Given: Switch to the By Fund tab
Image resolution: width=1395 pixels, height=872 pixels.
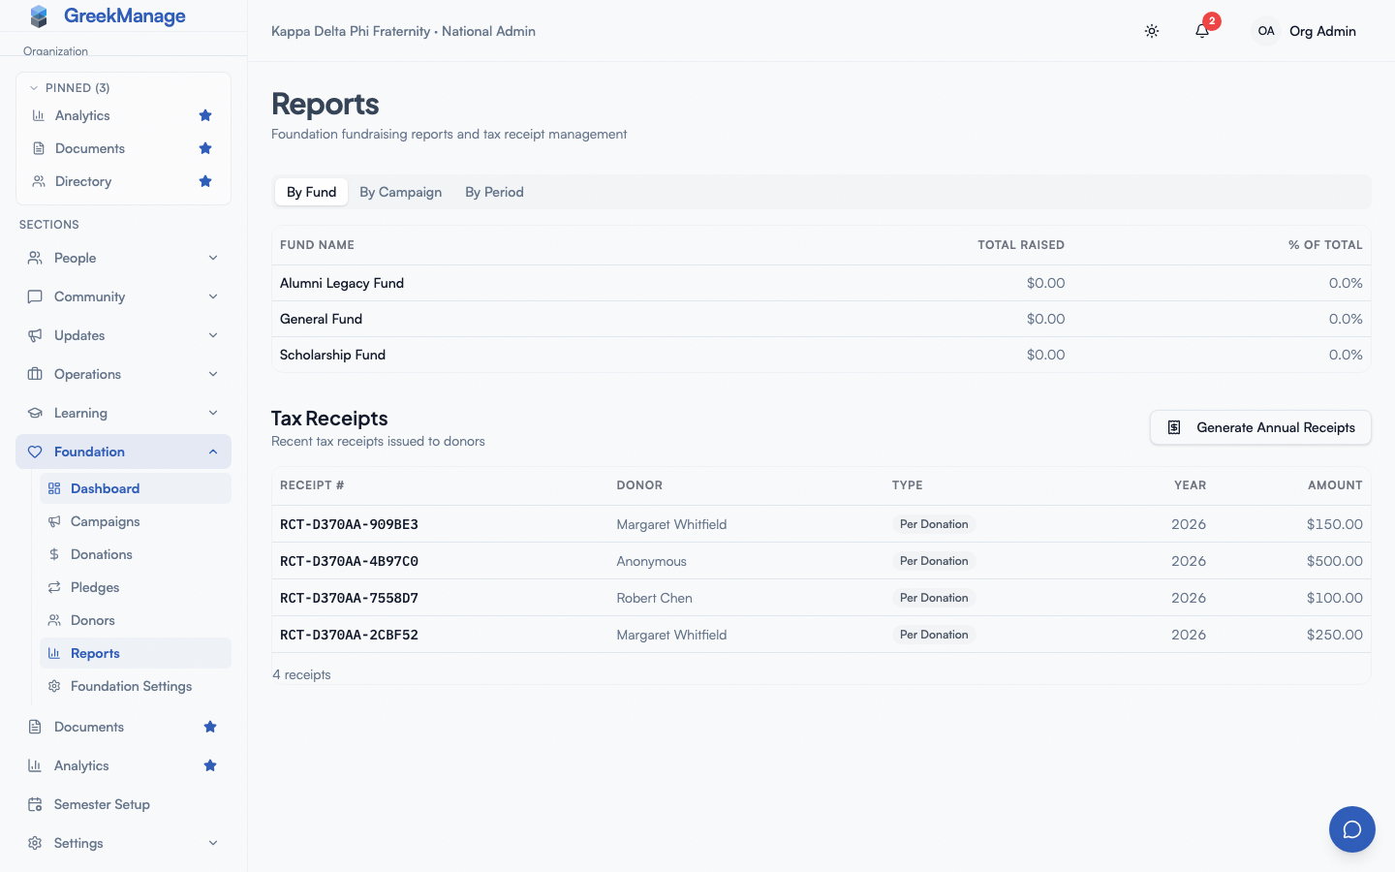Looking at the screenshot, I should [311, 192].
